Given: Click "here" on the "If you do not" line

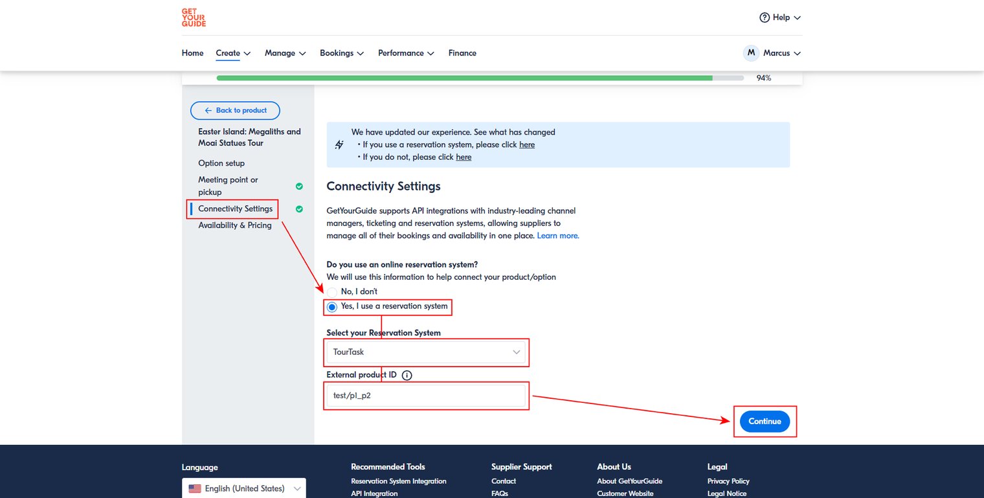Looking at the screenshot, I should [464, 157].
